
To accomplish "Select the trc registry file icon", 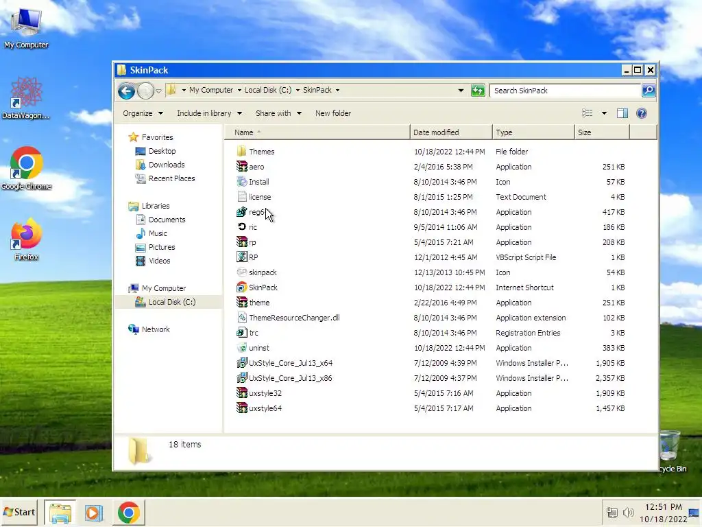I will [242, 333].
